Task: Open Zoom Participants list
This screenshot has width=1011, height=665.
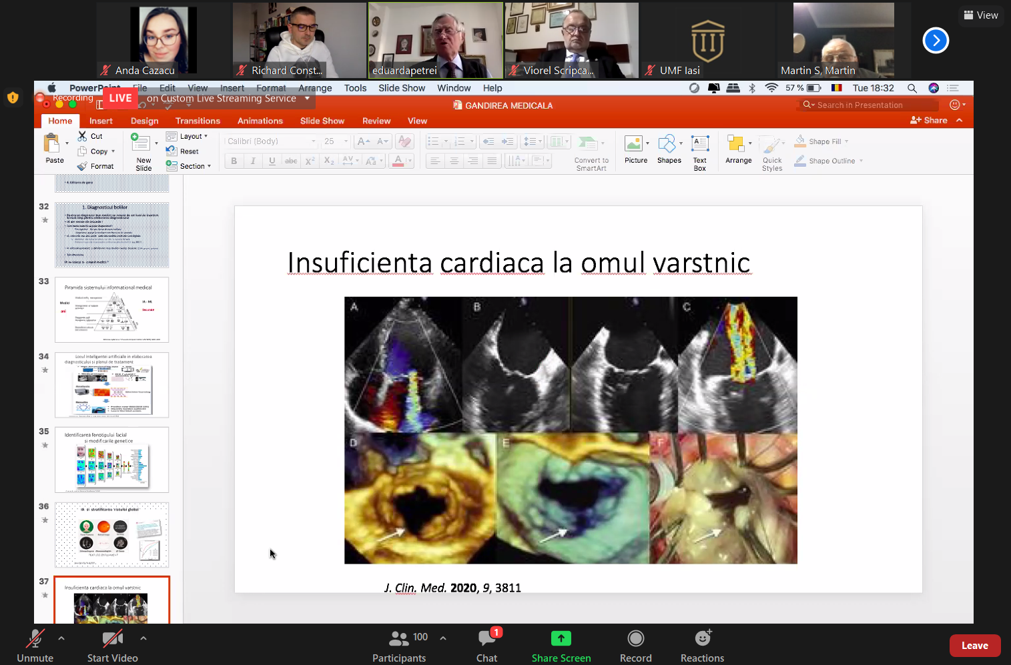Action: 399,646
